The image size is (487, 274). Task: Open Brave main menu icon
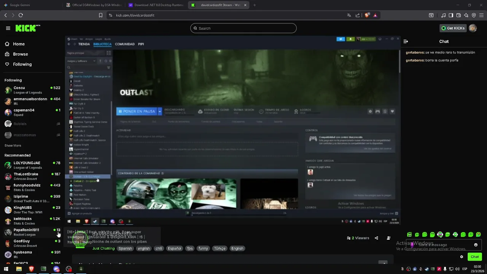point(482,15)
